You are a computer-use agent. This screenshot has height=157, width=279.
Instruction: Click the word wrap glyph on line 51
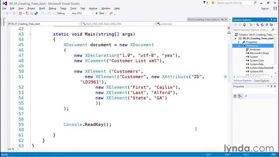click(x=225, y=77)
